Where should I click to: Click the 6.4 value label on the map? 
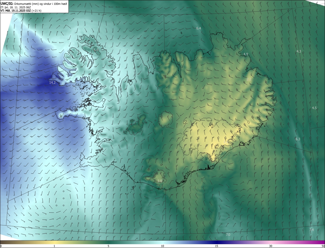click(x=199, y=28)
